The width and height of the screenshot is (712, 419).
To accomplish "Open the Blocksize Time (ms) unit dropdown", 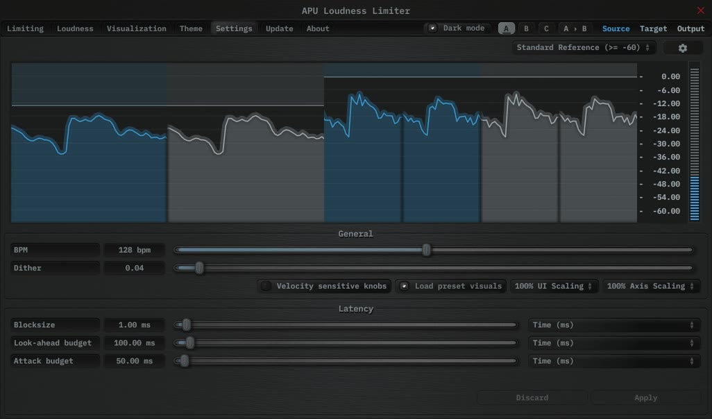I will (613, 325).
